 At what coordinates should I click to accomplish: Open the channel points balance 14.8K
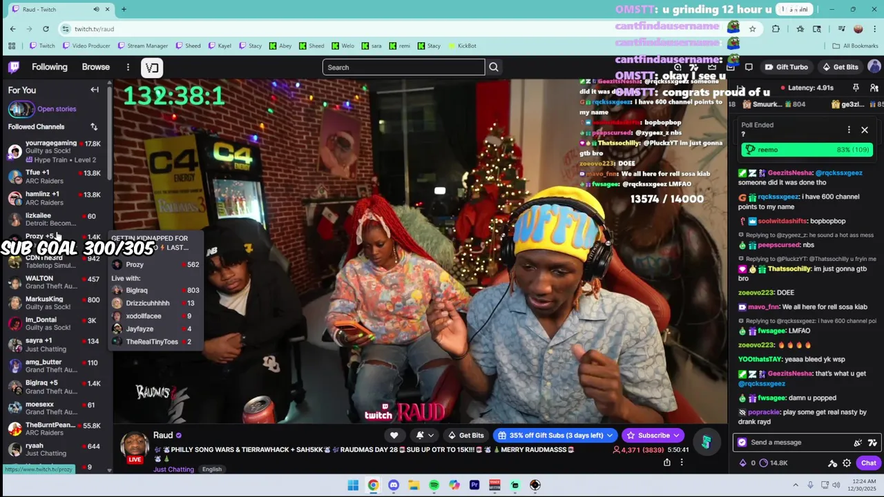coord(773,463)
